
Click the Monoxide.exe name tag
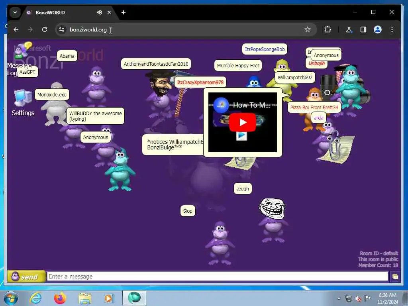[52, 95]
